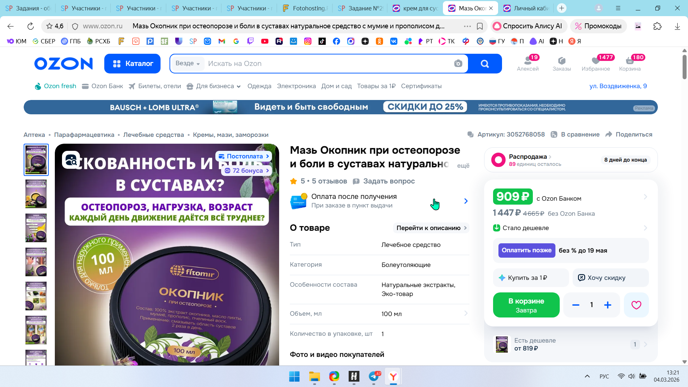Expand product title with ещё

[463, 166]
